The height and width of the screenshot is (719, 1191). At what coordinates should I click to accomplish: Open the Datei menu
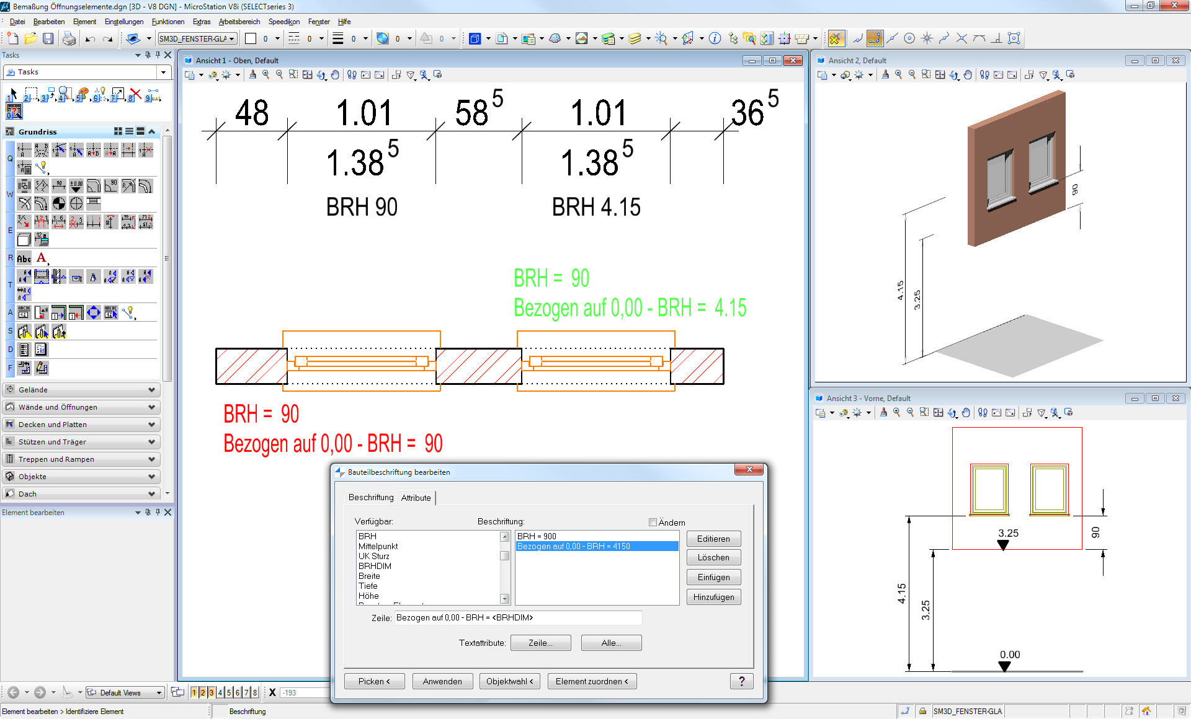(17, 22)
